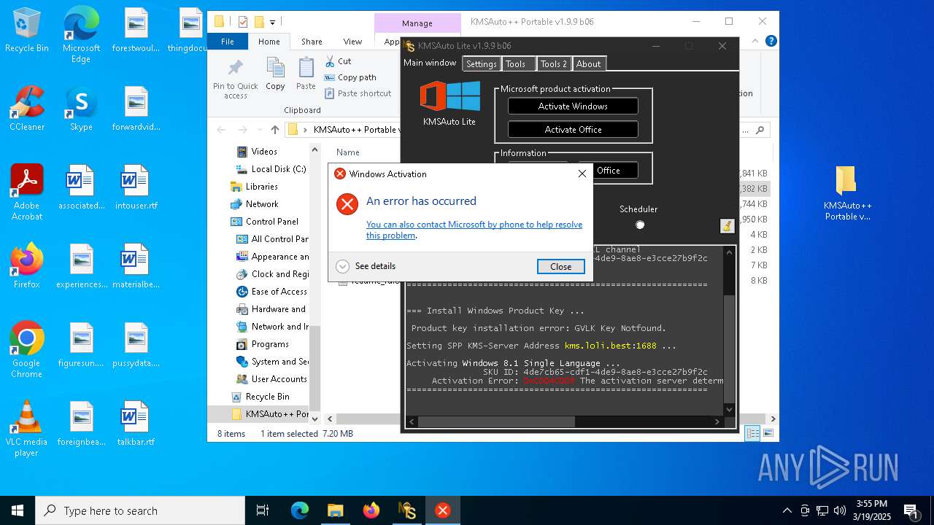Open CCleaner desktop shortcut
This screenshot has width=934, height=525.
[x=27, y=108]
